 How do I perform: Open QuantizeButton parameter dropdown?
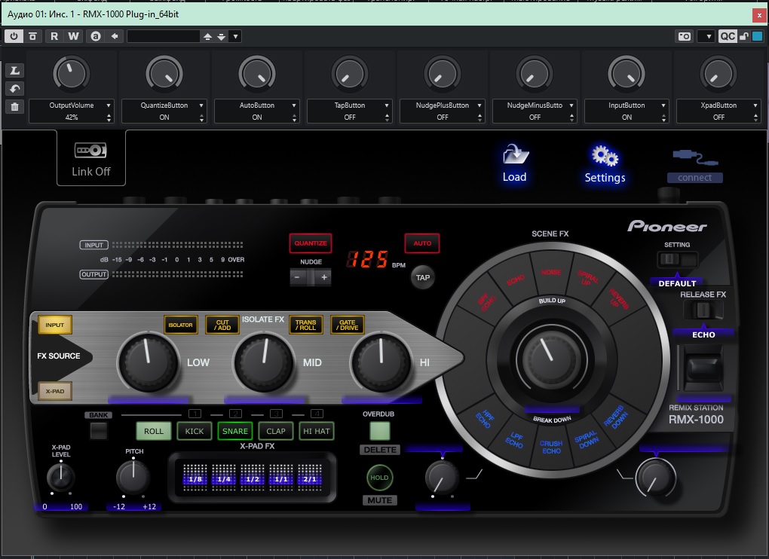point(201,105)
